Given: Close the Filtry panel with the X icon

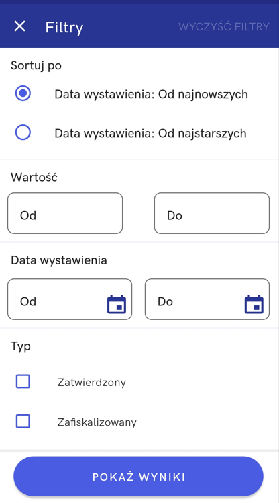Looking at the screenshot, I should coord(20,26).
